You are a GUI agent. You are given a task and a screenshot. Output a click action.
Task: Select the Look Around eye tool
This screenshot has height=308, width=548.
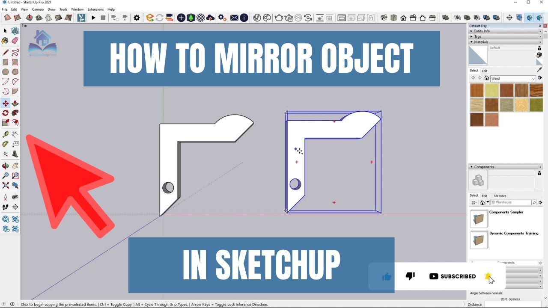[15, 197]
